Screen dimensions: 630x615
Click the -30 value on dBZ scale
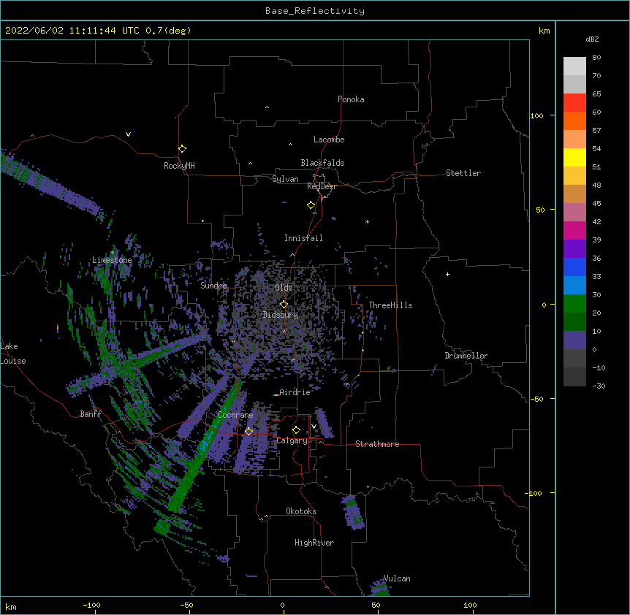[599, 386]
